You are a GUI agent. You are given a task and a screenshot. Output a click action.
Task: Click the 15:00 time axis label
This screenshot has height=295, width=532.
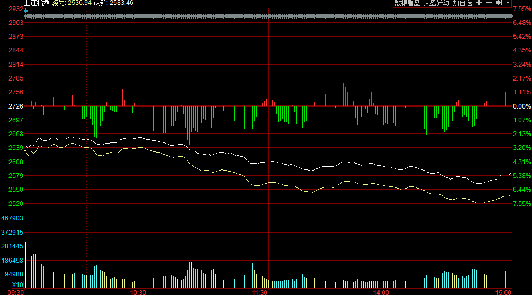(503, 292)
